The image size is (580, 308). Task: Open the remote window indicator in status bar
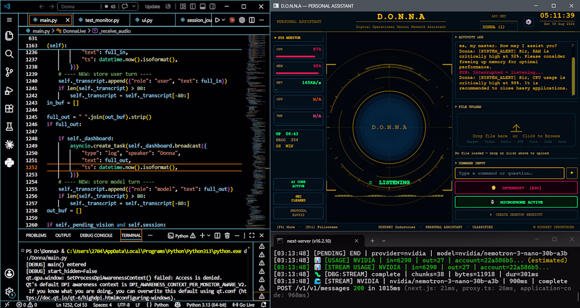click(x=7, y=305)
